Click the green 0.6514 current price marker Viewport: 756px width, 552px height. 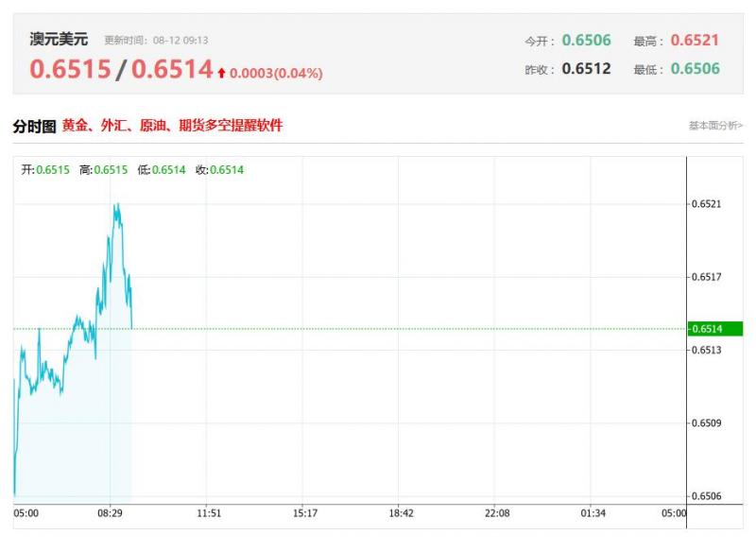coord(715,329)
